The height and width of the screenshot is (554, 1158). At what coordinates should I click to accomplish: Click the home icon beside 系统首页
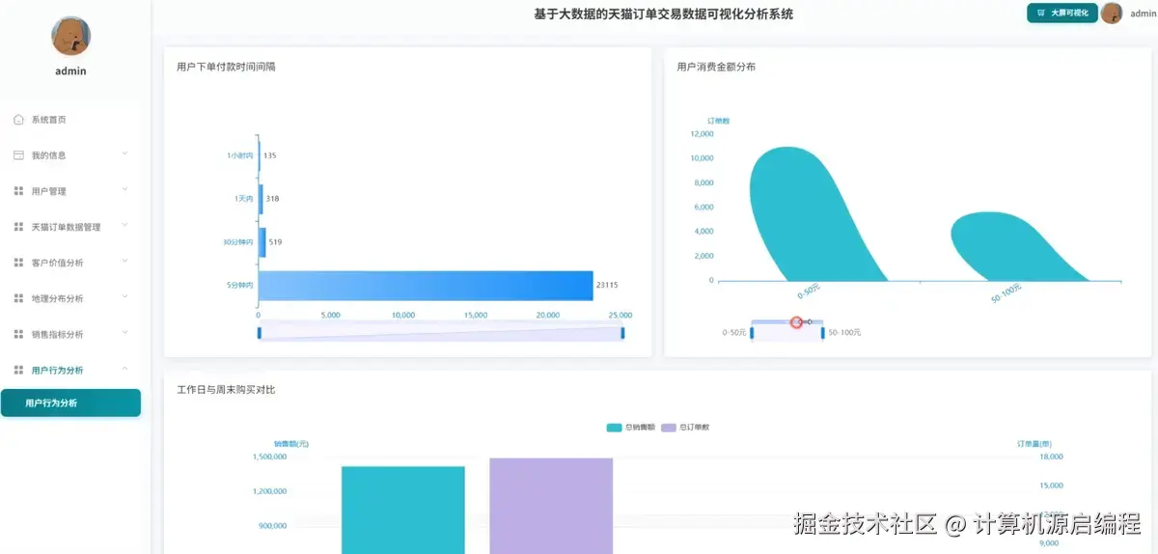click(18, 120)
